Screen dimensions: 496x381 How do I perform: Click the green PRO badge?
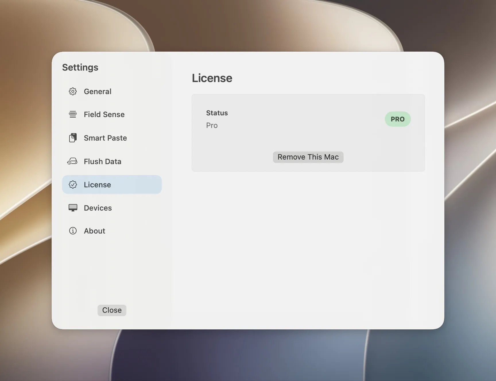tap(398, 119)
